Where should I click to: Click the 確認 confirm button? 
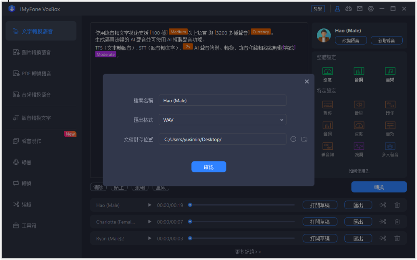click(x=209, y=167)
